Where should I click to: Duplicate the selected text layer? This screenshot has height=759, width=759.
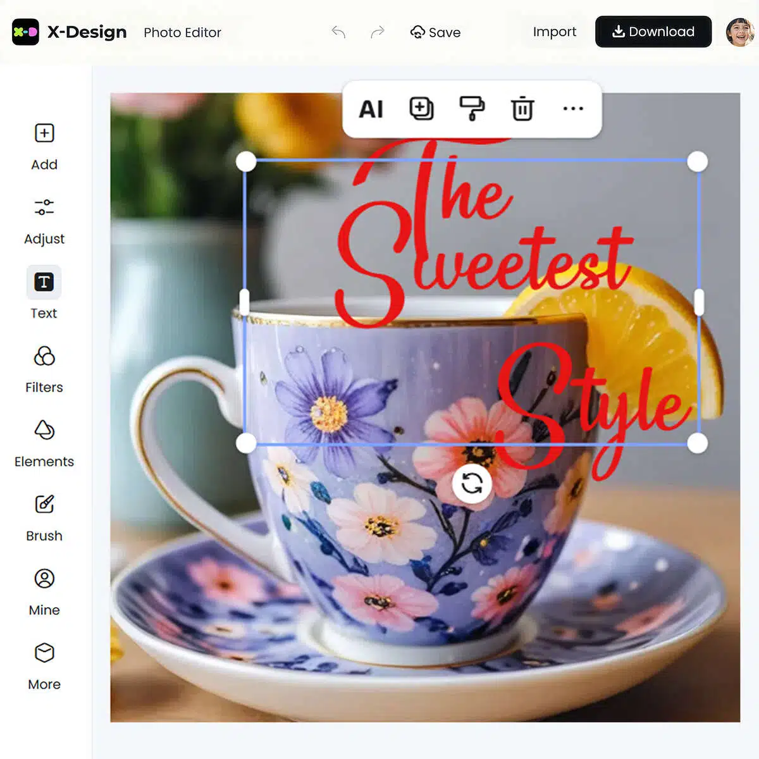421,109
